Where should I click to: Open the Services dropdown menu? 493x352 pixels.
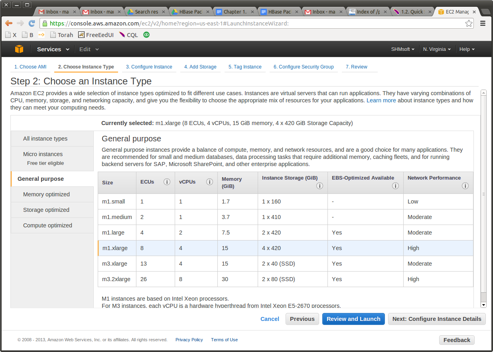53,49
